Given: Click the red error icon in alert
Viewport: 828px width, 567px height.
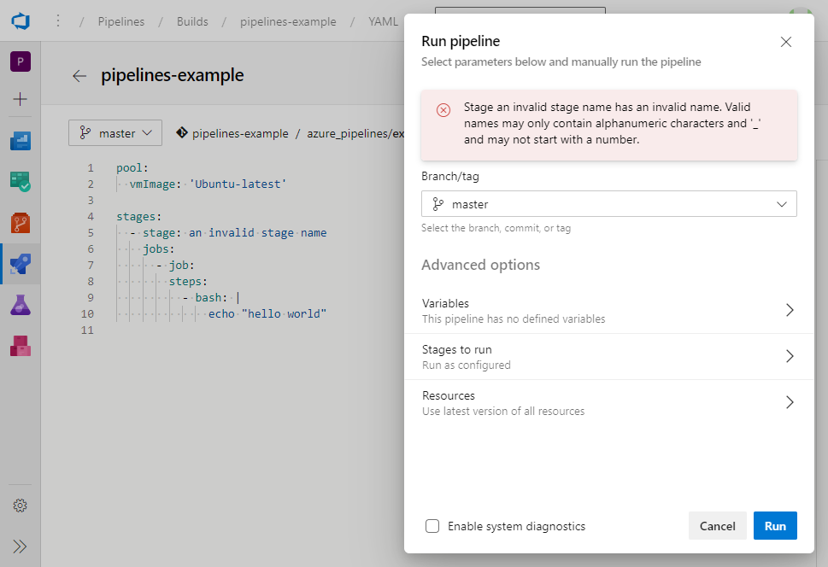Looking at the screenshot, I should (x=443, y=110).
